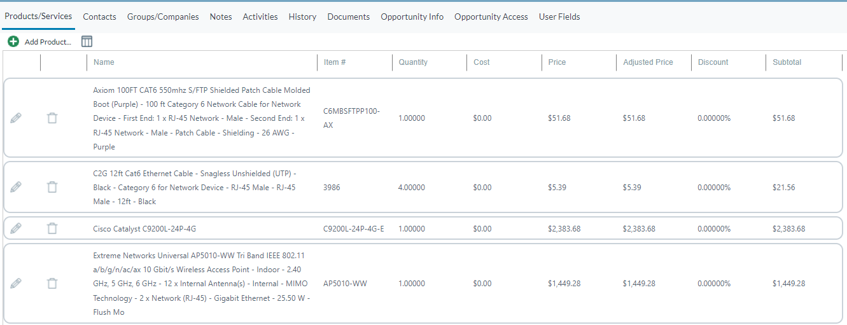Remove the Extreme Networks AP5010 row
This screenshot has height=325, width=847.
click(x=52, y=284)
